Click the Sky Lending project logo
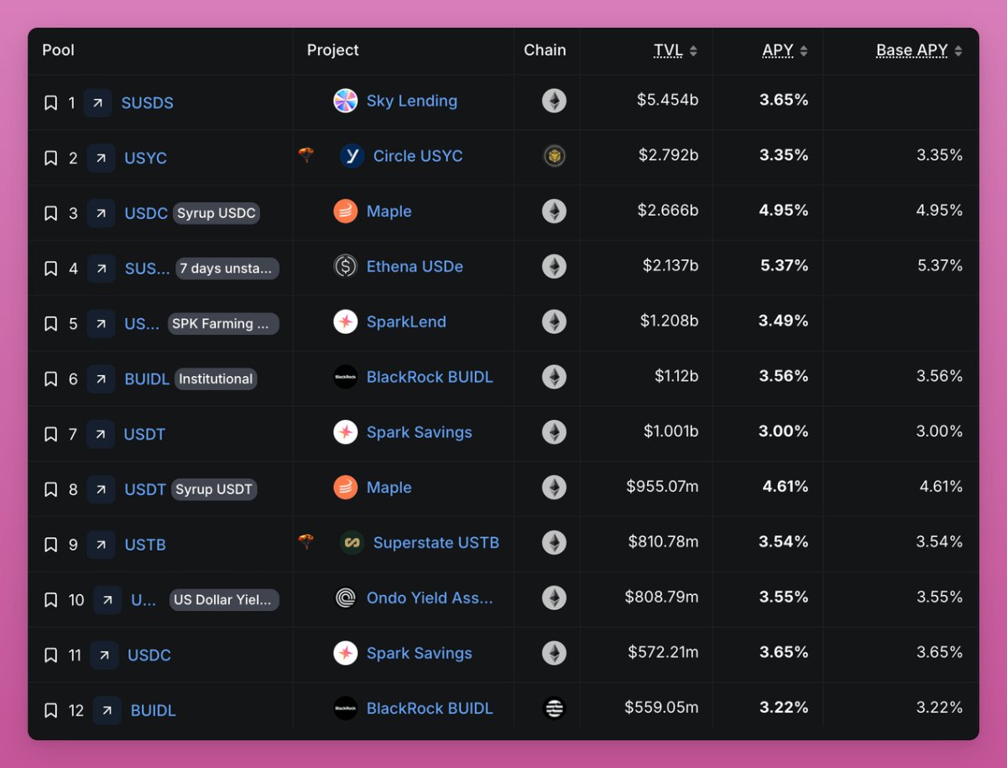The image size is (1007, 768). (345, 101)
